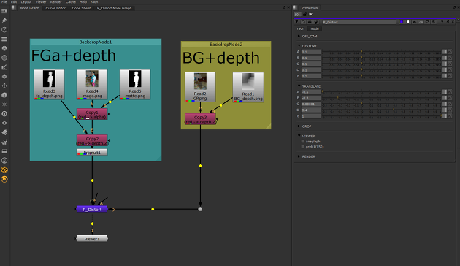
Task: Click the DISTORT A slider track
Action: 382,52
